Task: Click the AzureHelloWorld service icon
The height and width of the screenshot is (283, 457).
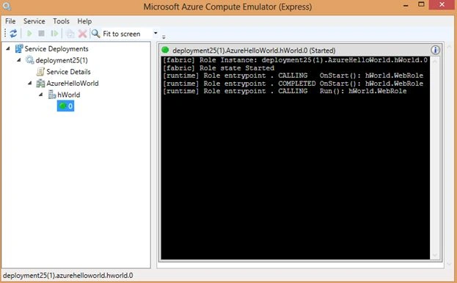Action: pyautogui.click(x=40, y=84)
